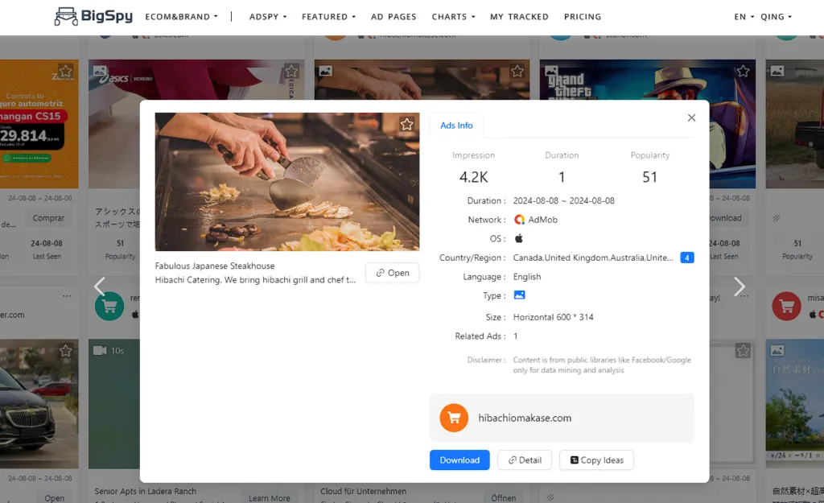Click the hibachi grill ad thumbnail
Image resolution: width=824 pixels, height=503 pixels.
287,182
